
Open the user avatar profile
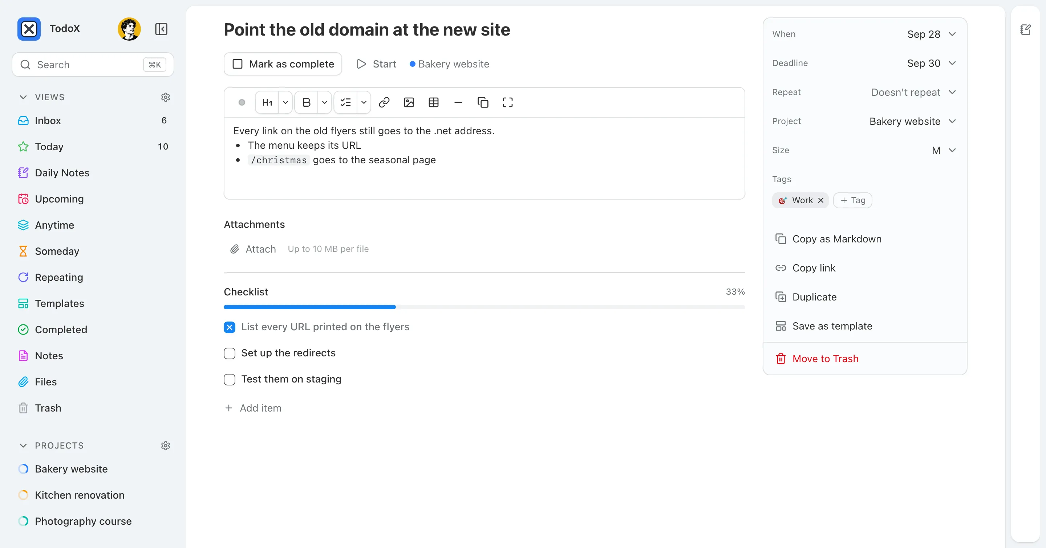[x=129, y=29]
